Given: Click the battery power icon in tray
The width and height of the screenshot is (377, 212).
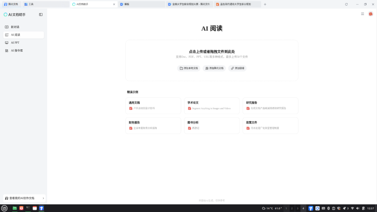Looking at the screenshot, I should coord(363,209).
